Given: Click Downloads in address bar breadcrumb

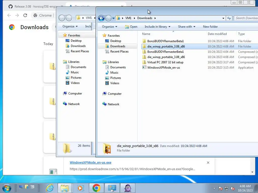Looking at the screenshot, I should 145,18.
